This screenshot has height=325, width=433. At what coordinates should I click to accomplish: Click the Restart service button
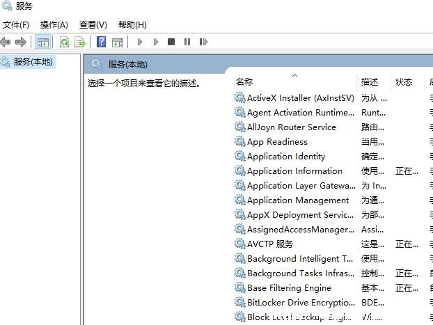(x=203, y=42)
